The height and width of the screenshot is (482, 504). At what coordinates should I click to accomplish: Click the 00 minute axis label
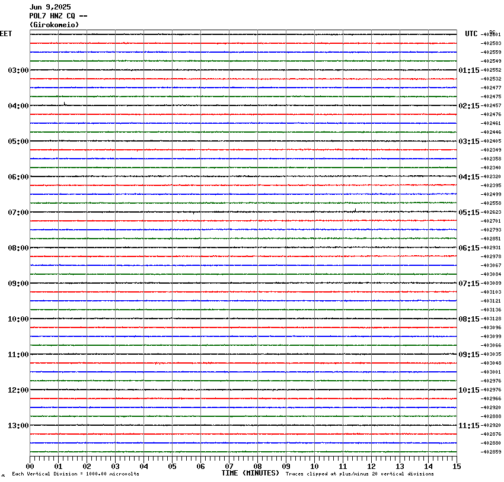[x=30, y=466]
